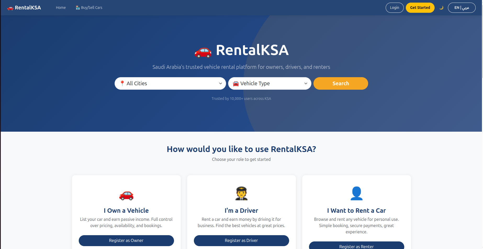The width and height of the screenshot is (483, 249).
Task: Click the Get Started button
Action: [420, 8]
